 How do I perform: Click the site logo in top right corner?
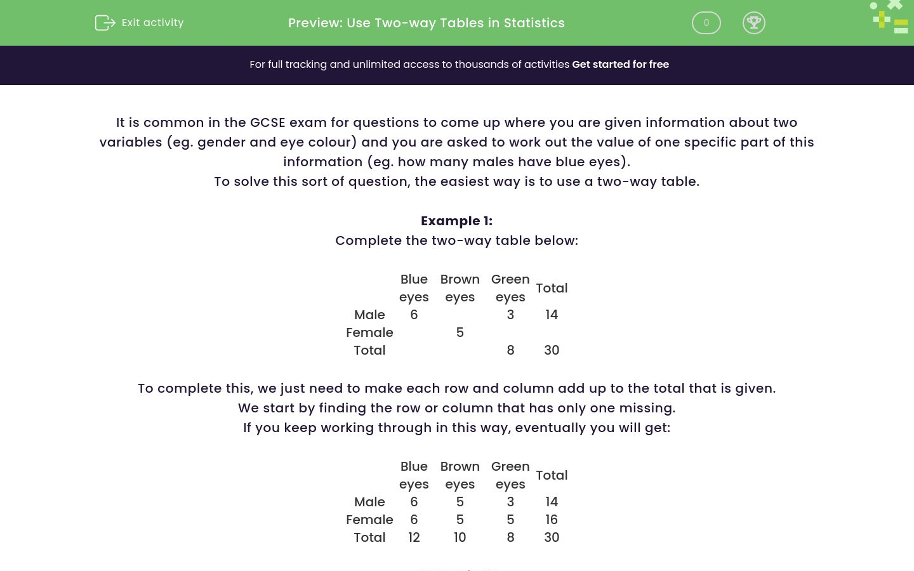tap(889, 17)
